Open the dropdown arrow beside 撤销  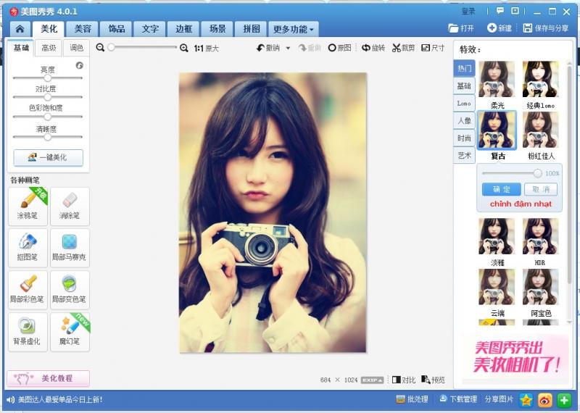(x=288, y=48)
